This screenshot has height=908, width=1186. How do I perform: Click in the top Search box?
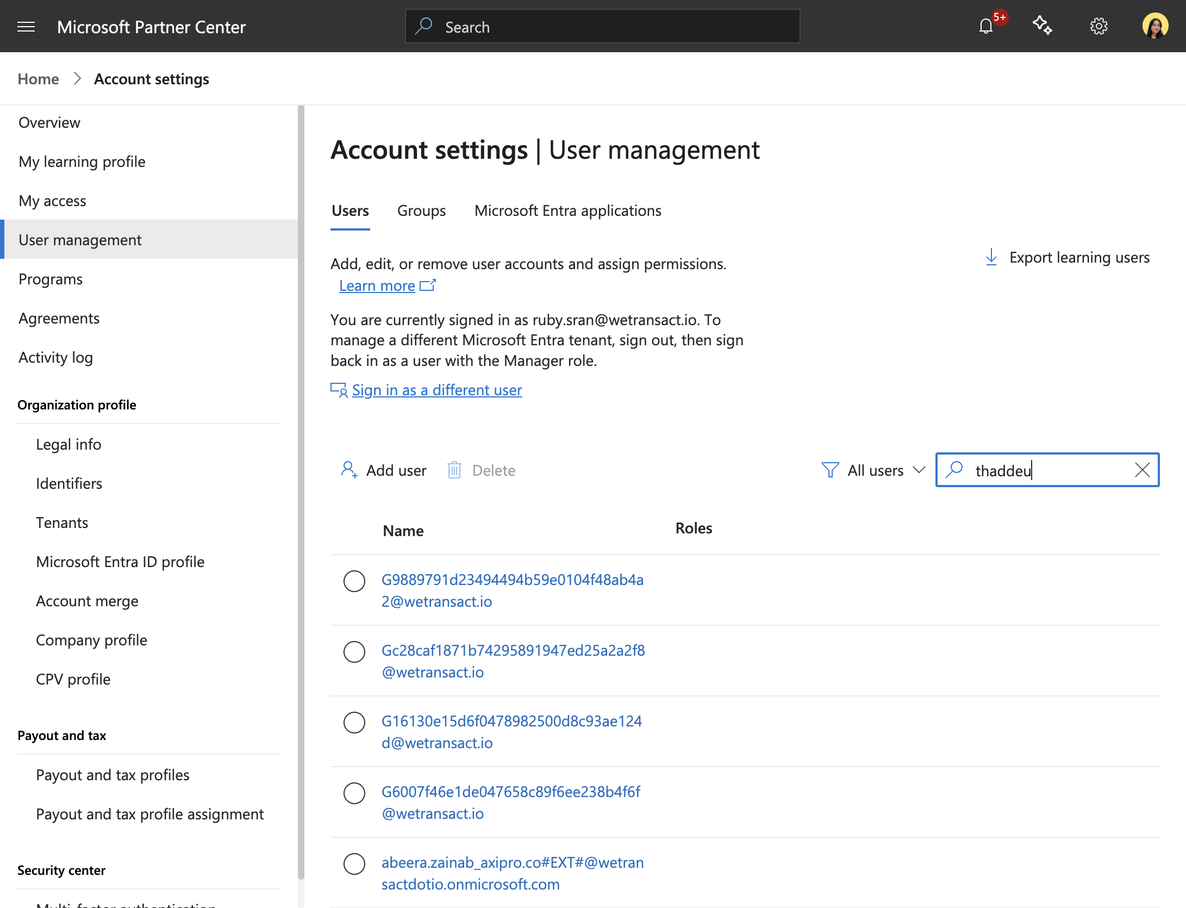tap(602, 26)
